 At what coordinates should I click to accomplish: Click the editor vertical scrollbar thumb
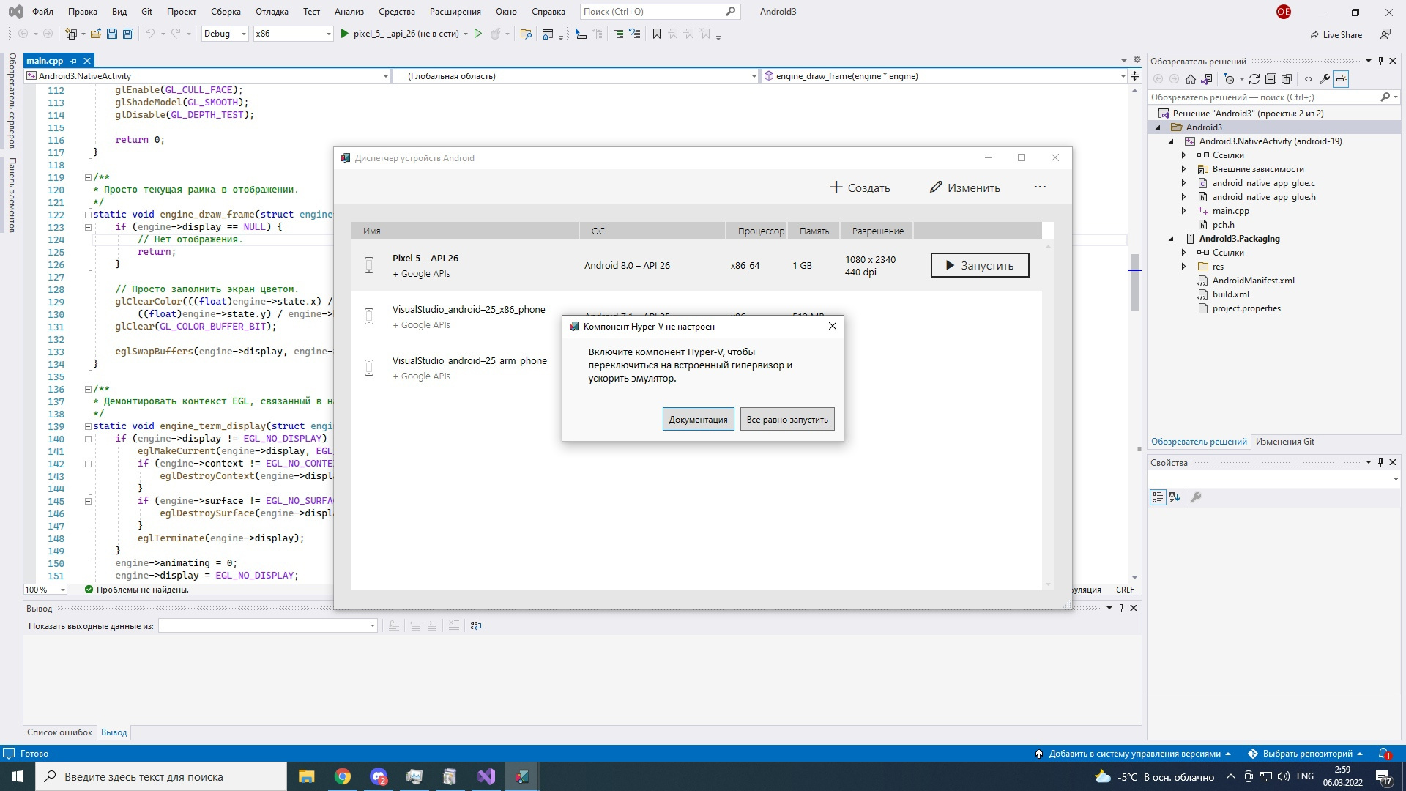pyautogui.click(x=1134, y=282)
